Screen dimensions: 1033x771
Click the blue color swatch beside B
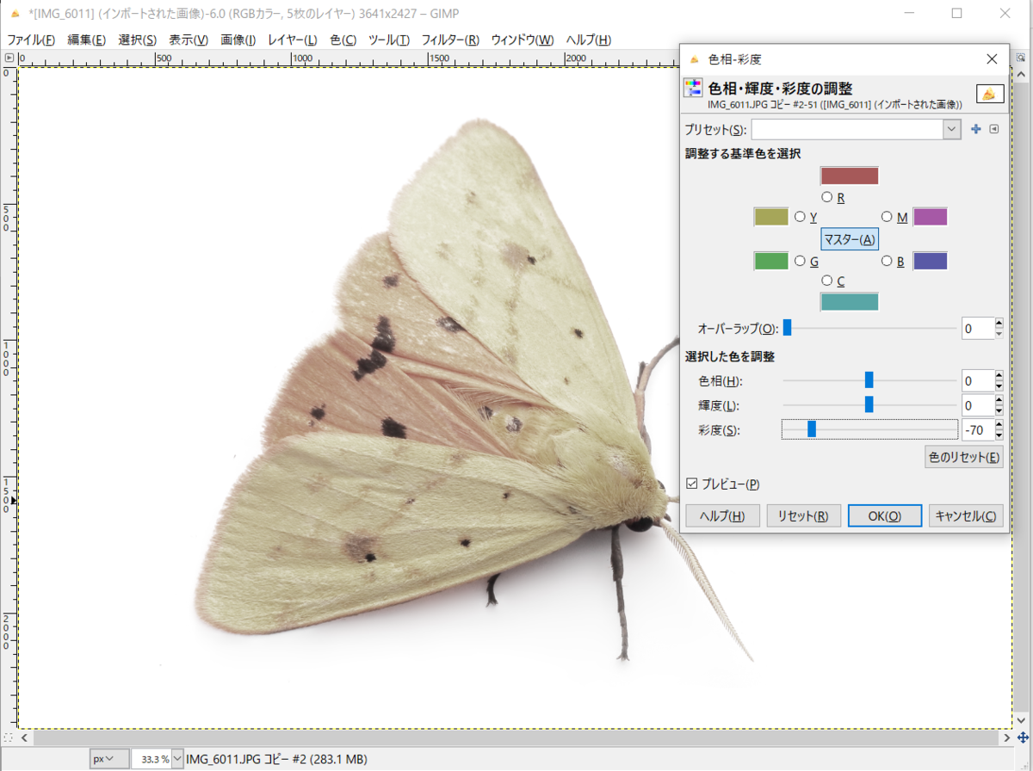(931, 261)
